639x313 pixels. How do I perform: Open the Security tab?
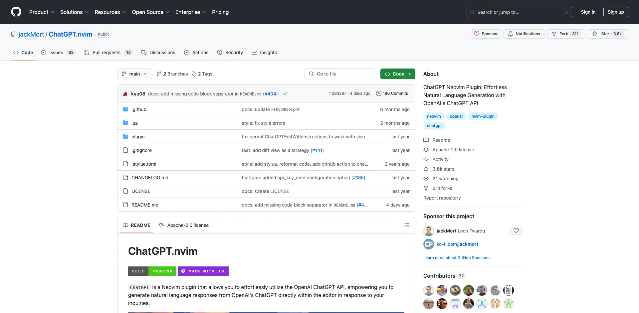tap(230, 53)
